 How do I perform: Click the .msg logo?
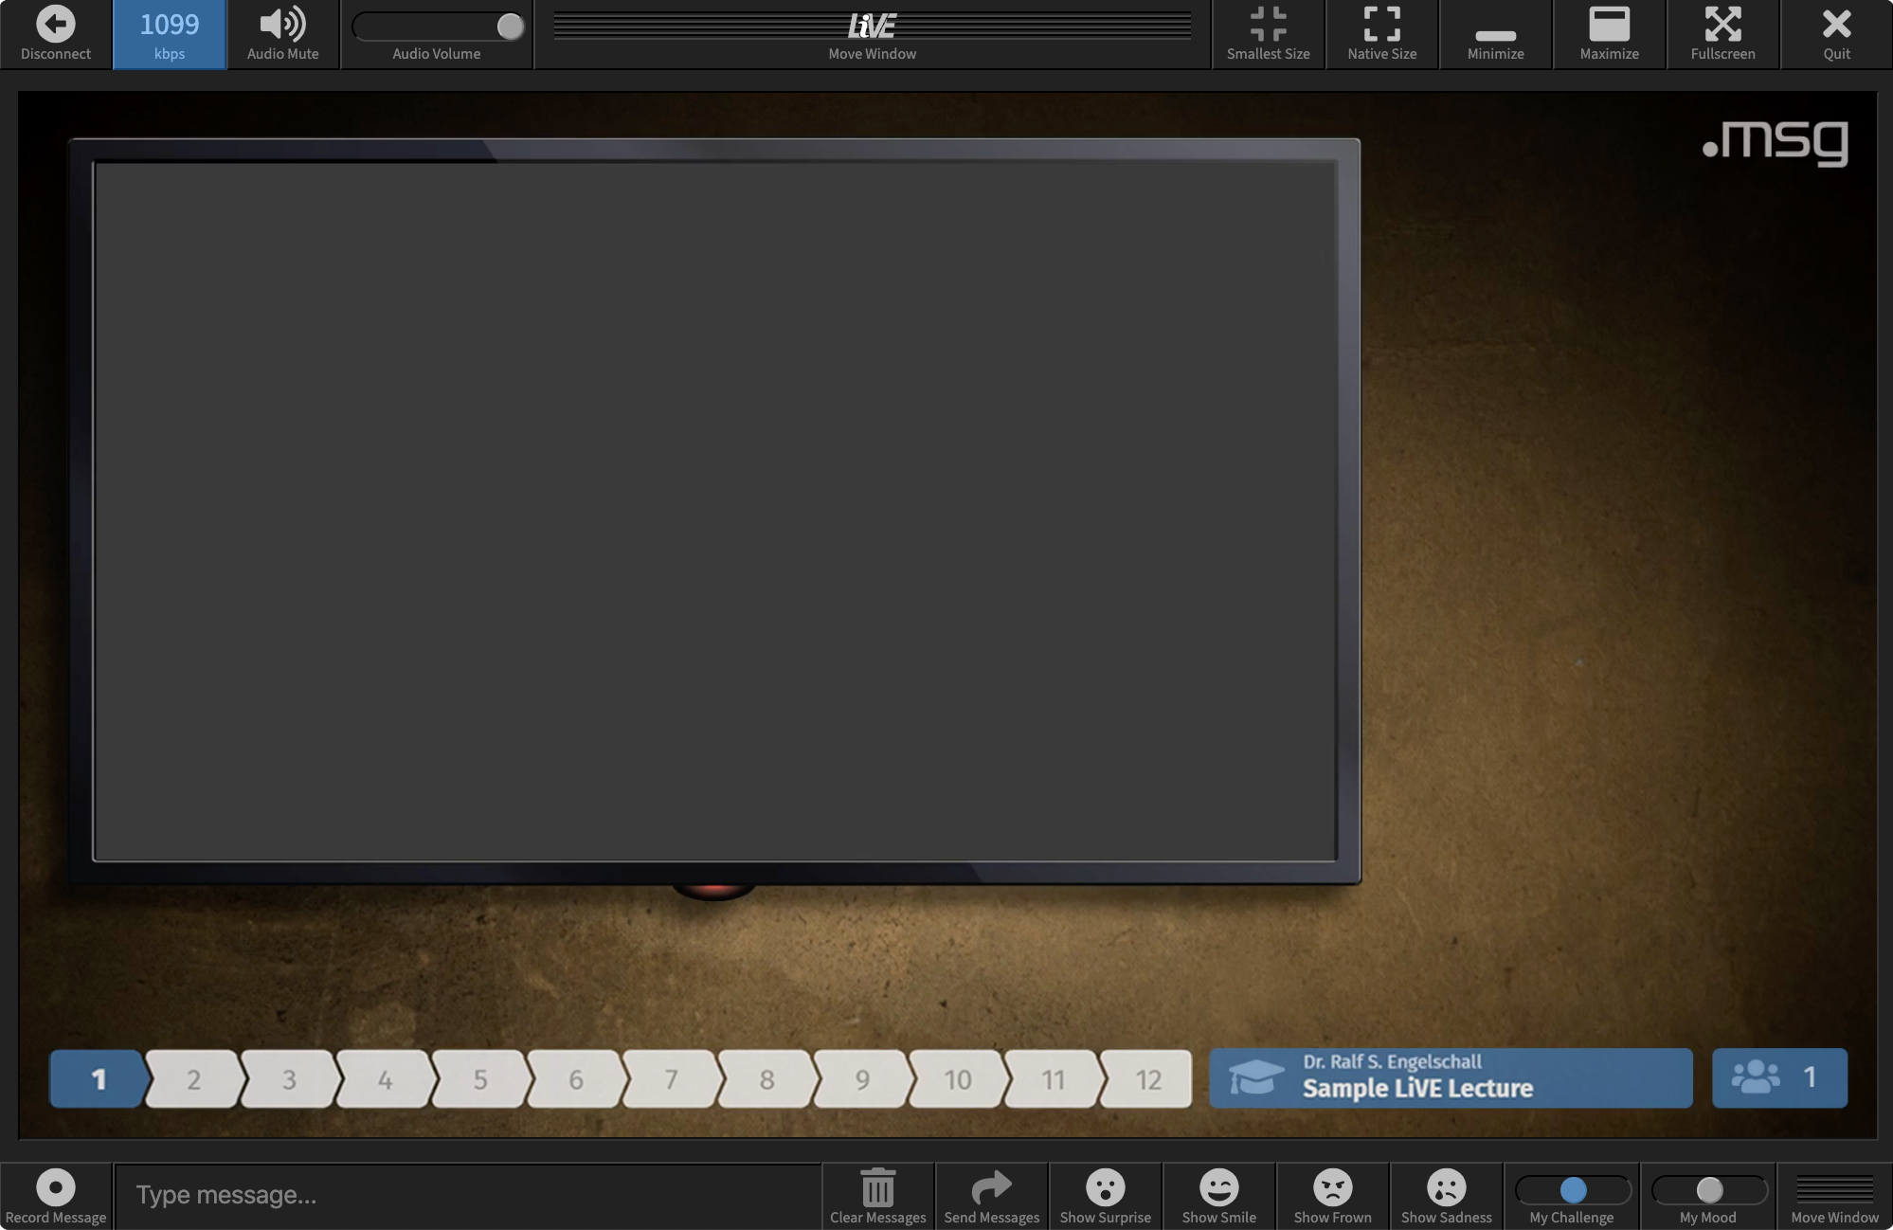click(1776, 142)
